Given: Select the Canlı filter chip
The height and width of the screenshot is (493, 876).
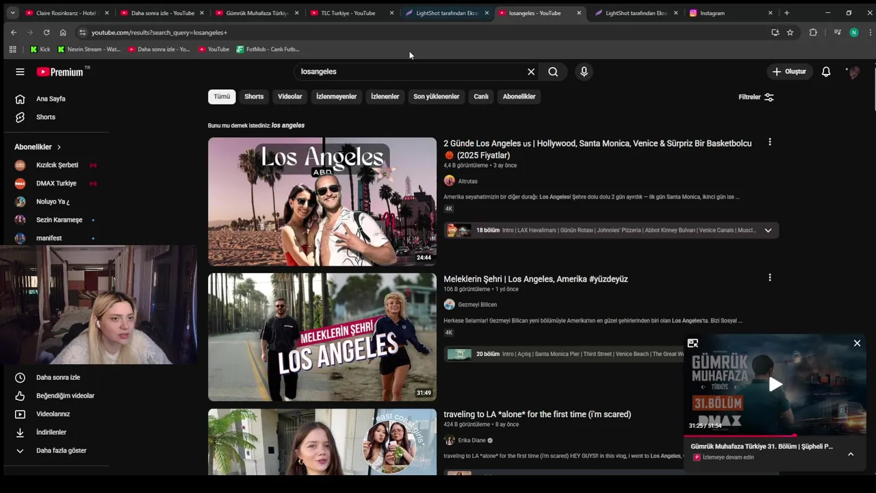Looking at the screenshot, I should pos(481,97).
